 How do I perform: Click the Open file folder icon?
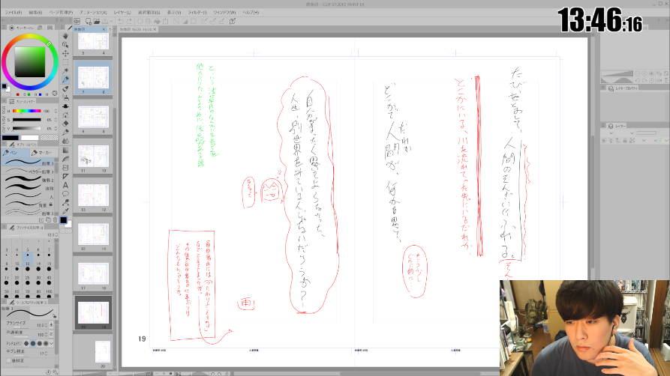tap(97, 21)
